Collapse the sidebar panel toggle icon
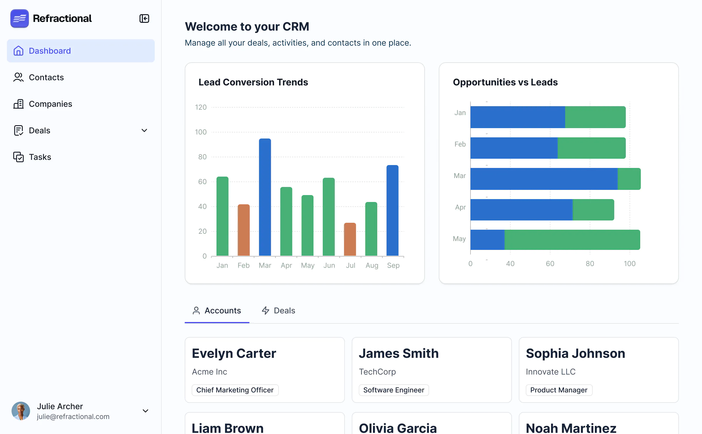Screen dimensions: 702x434 point(144,18)
